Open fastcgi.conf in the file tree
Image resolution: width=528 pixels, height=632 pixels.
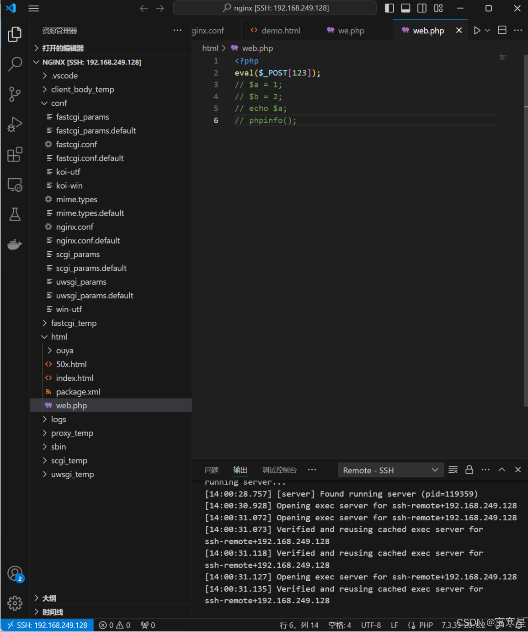(111, 144)
